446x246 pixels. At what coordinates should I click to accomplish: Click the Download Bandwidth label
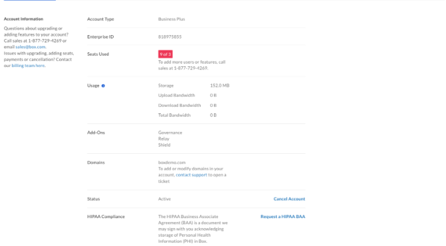point(179,105)
